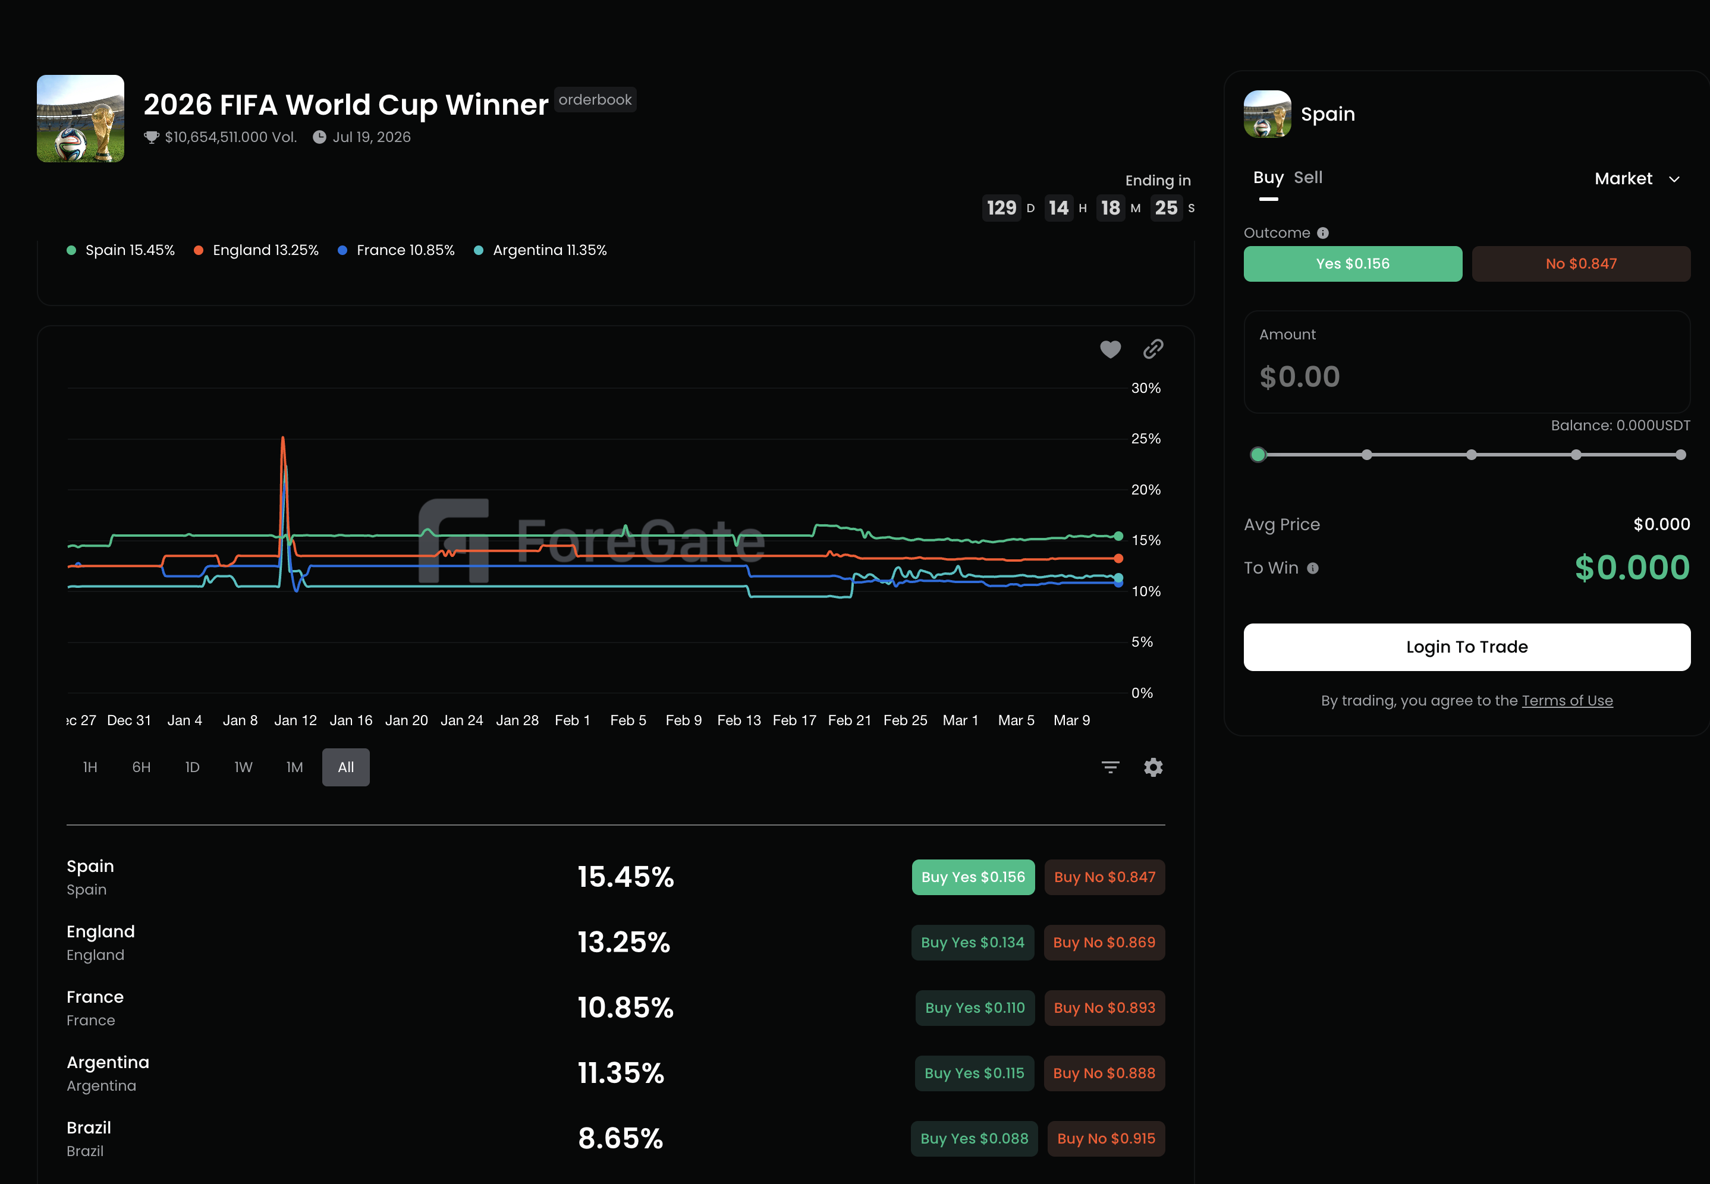This screenshot has height=1184, width=1710.
Task: Click the England line endpoint on chart
Action: [x=1118, y=558]
